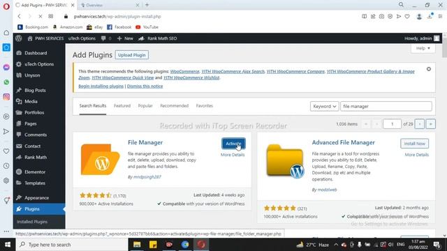Click the browser search magnifier icon
Image resolution: width=447 pixels, height=251 pixels.
401,5
